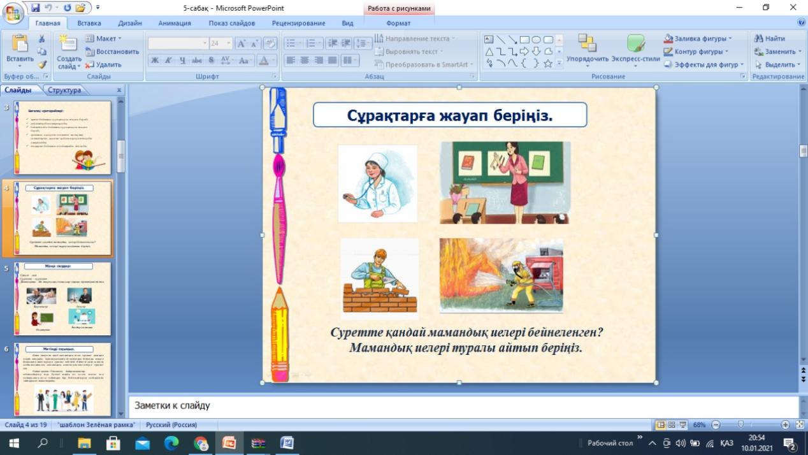Toggle text shadow S formatting
This screenshot has height=455, width=808.
coord(211,61)
